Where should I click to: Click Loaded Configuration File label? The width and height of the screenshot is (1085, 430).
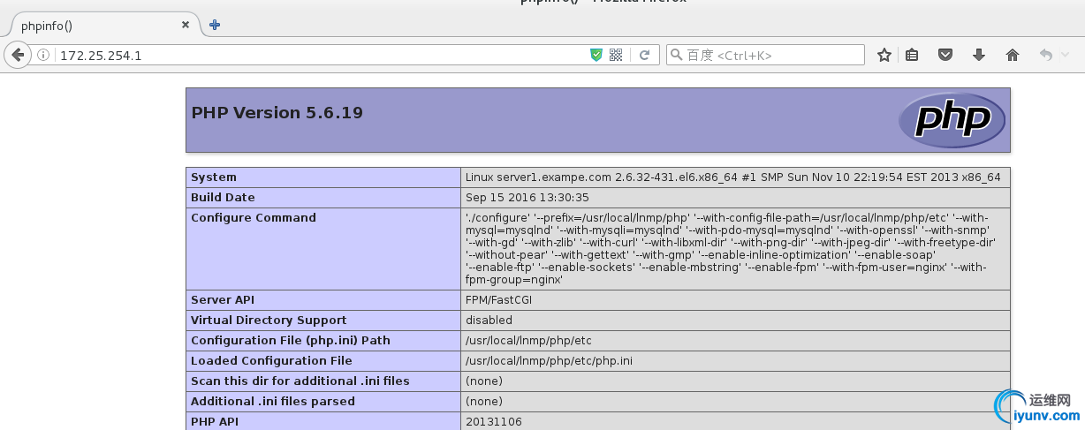pyautogui.click(x=271, y=361)
